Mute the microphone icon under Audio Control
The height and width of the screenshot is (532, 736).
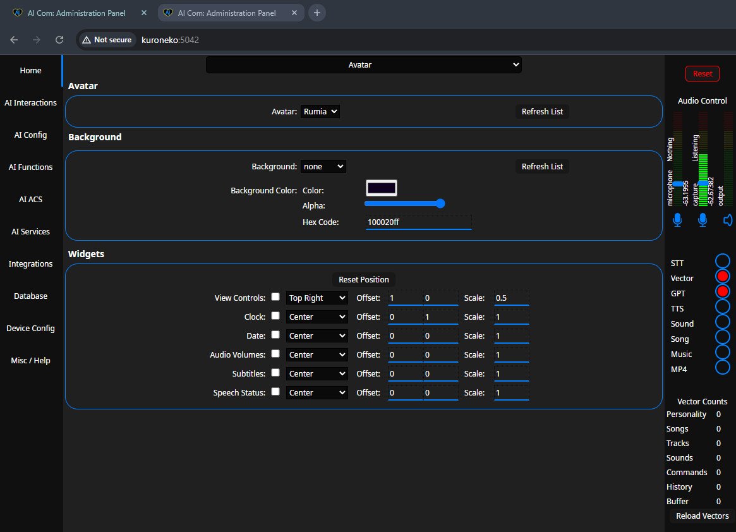click(677, 220)
